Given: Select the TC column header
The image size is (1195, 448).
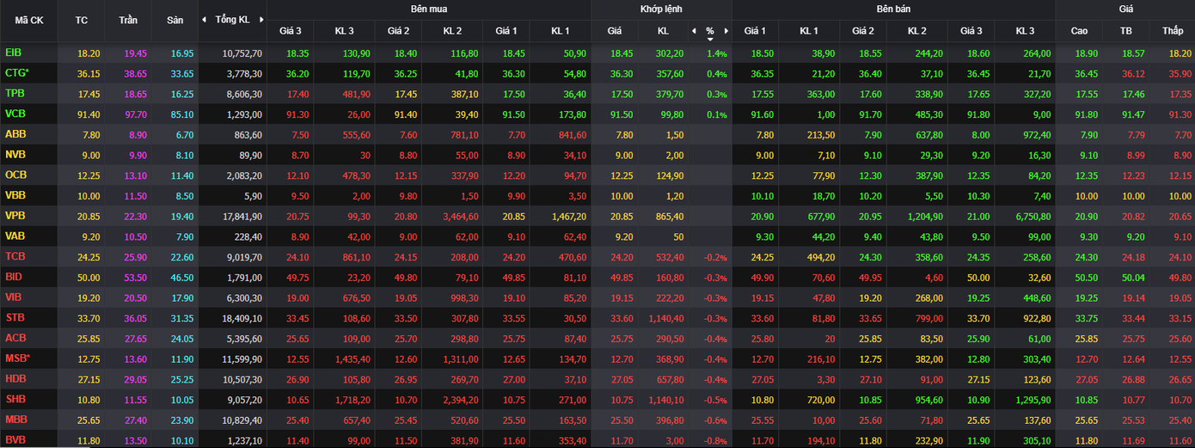Looking at the screenshot, I should (x=82, y=20).
